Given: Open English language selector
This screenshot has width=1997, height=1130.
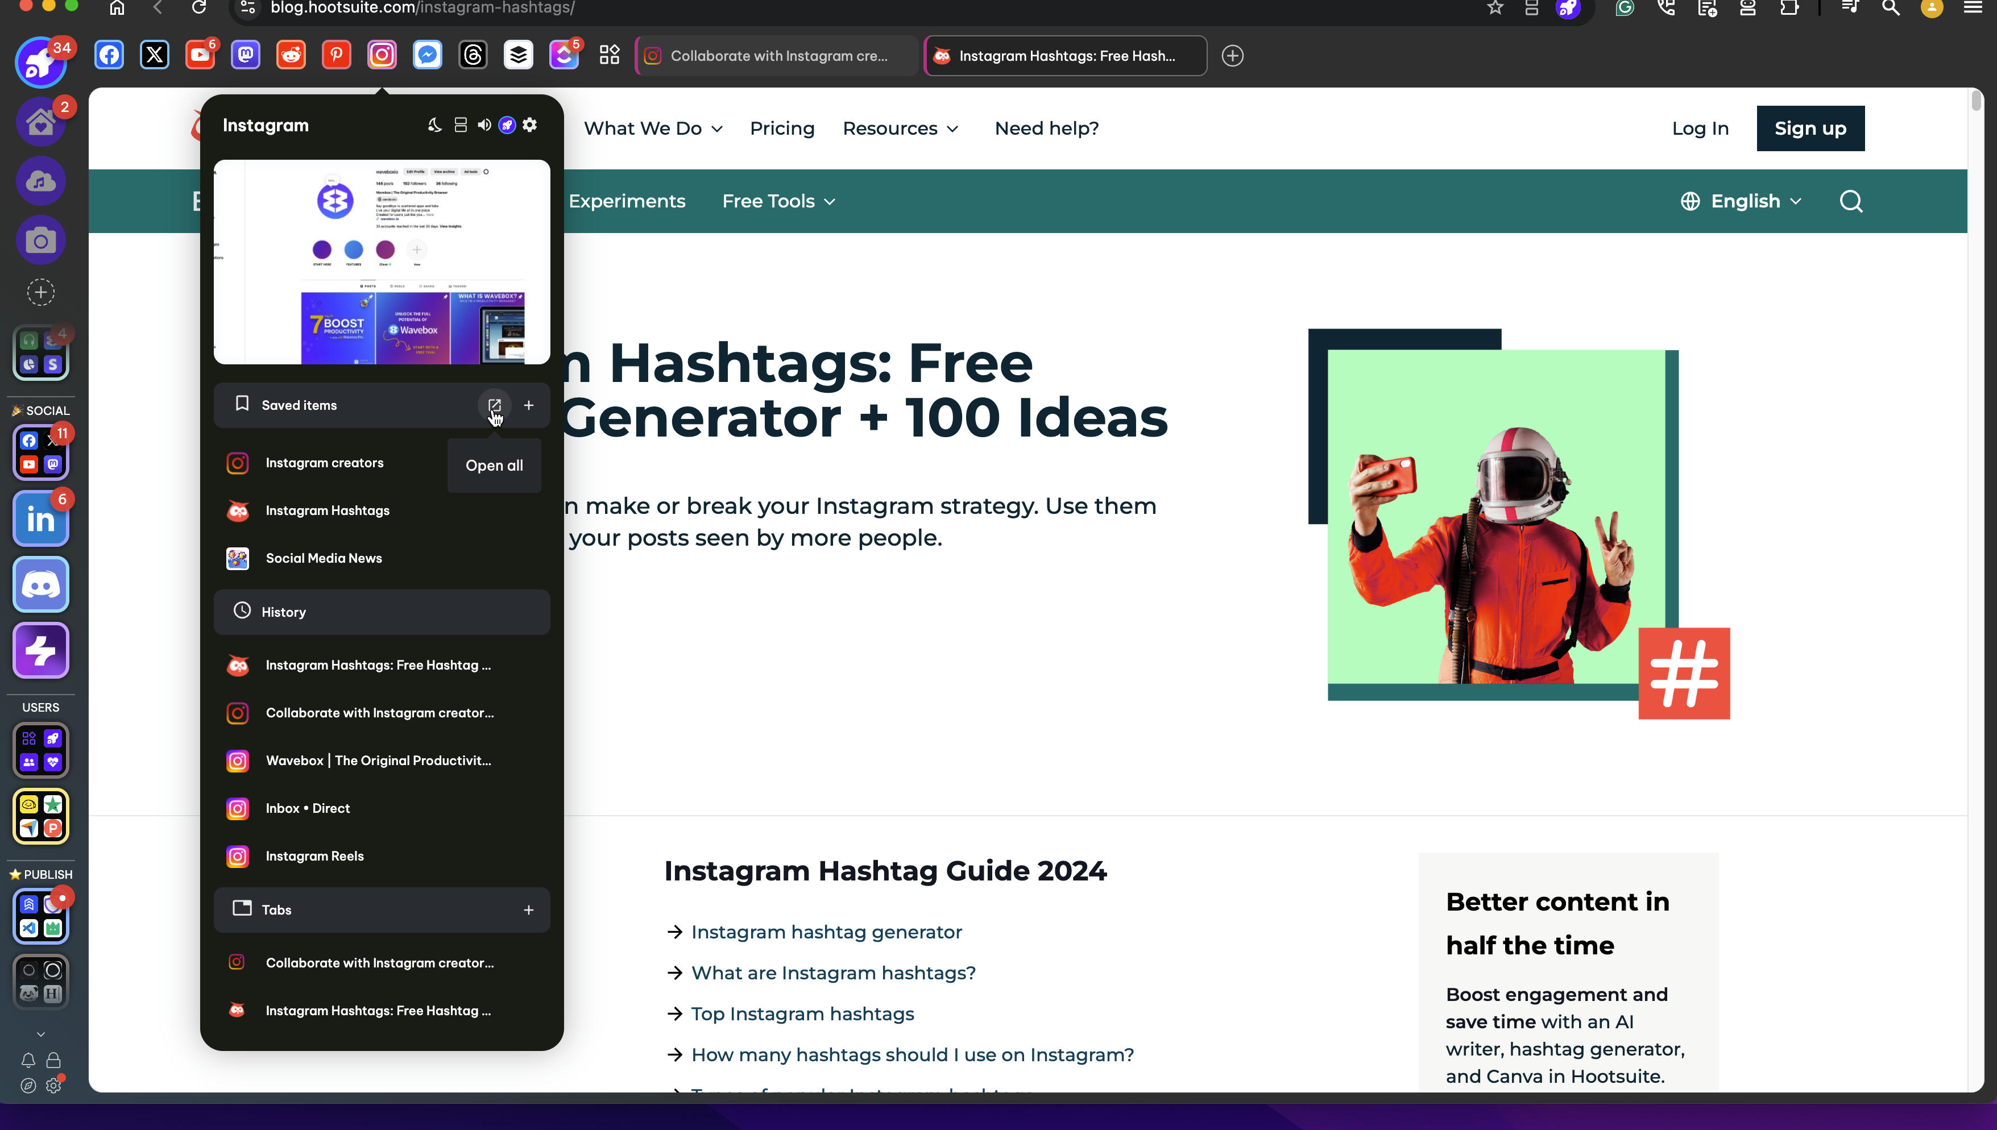Looking at the screenshot, I should pyautogui.click(x=1741, y=201).
